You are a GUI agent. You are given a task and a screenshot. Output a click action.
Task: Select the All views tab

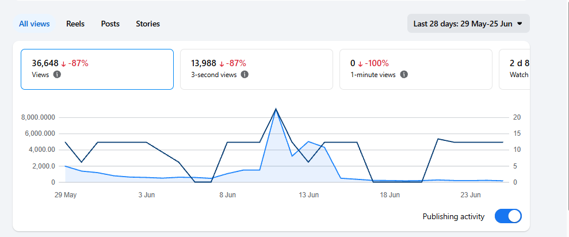point(34,24)
